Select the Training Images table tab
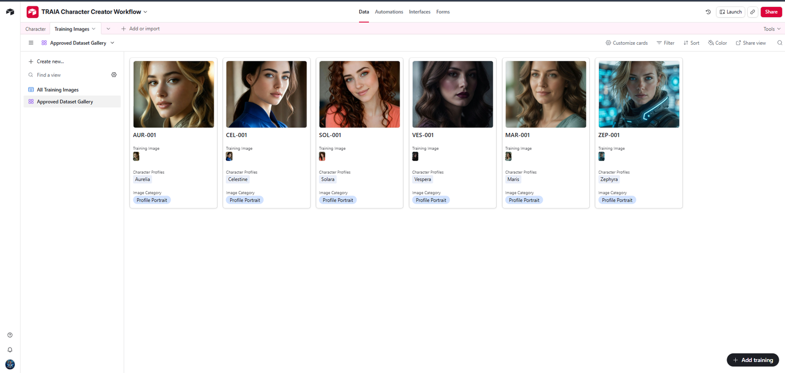Screen dimensions: 785x373 click(x=72, y=29)
